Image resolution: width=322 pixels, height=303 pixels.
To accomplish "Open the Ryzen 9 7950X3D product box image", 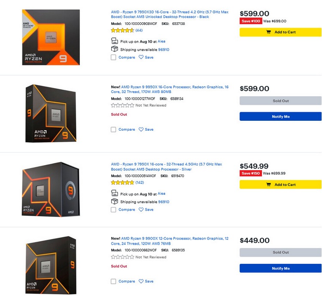I will [x=51, y=37].
